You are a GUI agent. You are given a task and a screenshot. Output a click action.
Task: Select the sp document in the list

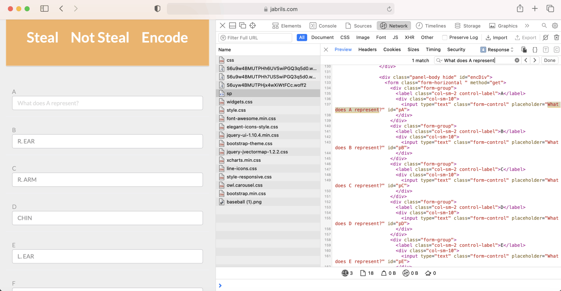tap(229, 93)
